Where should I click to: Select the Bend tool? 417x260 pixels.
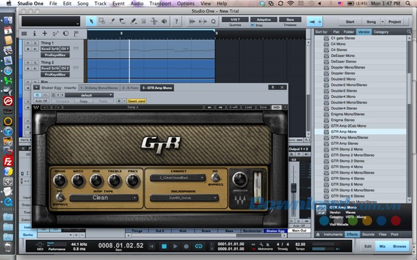[154, 21]
